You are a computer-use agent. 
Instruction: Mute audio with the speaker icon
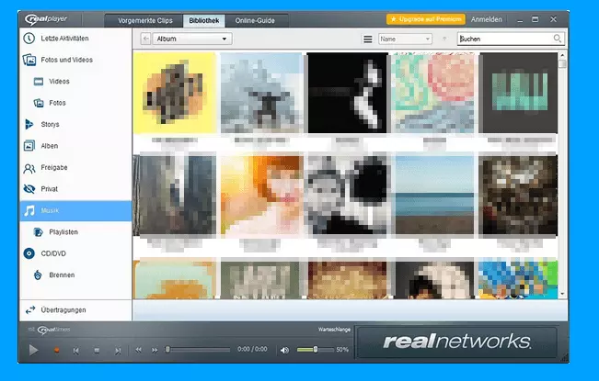pyautogui.click(x=284, y=350)
